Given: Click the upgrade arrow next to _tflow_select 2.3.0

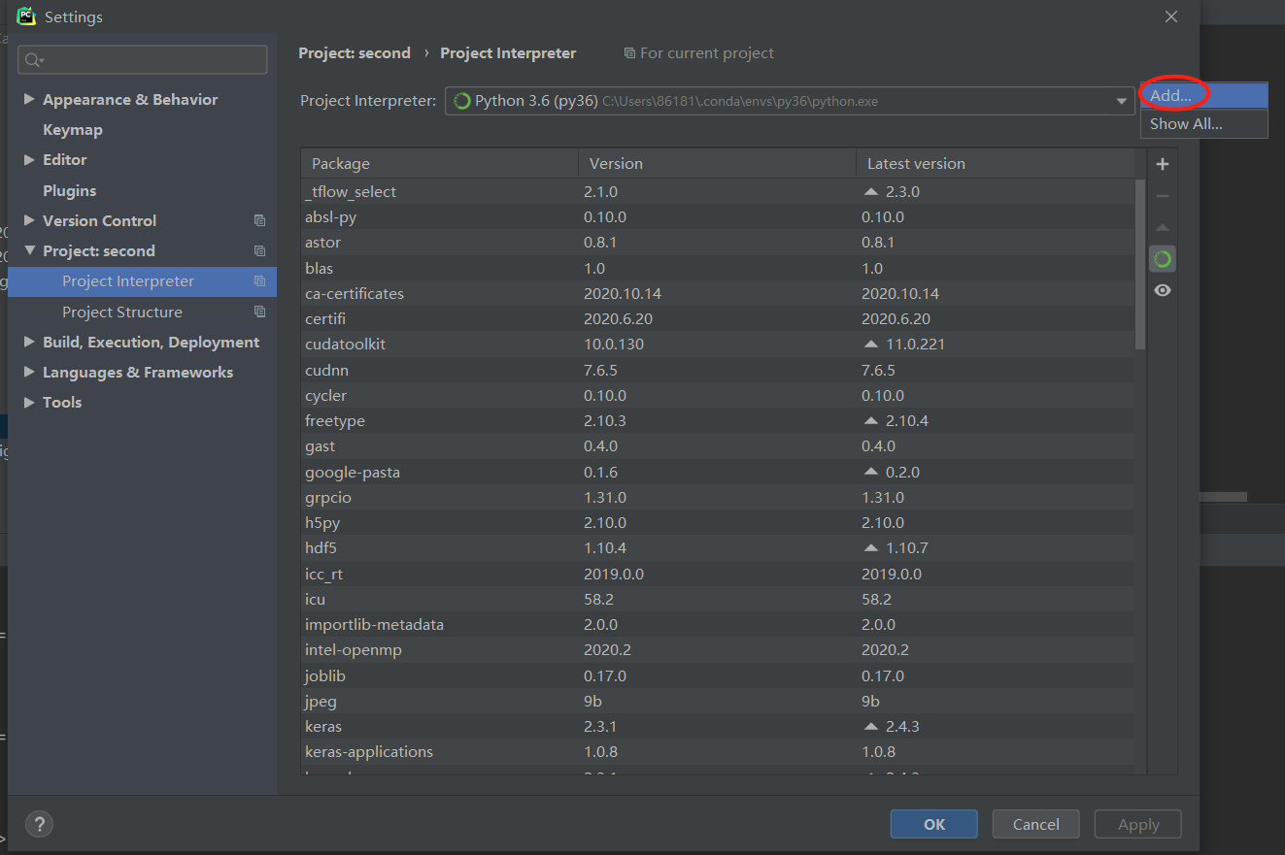Looking at the screenshot, I should 870,192.
